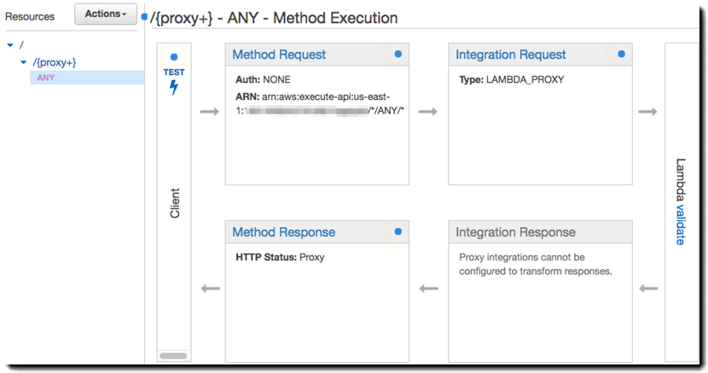
Task: Collapse the root / resource tree node
Action: tap(10, 45)
